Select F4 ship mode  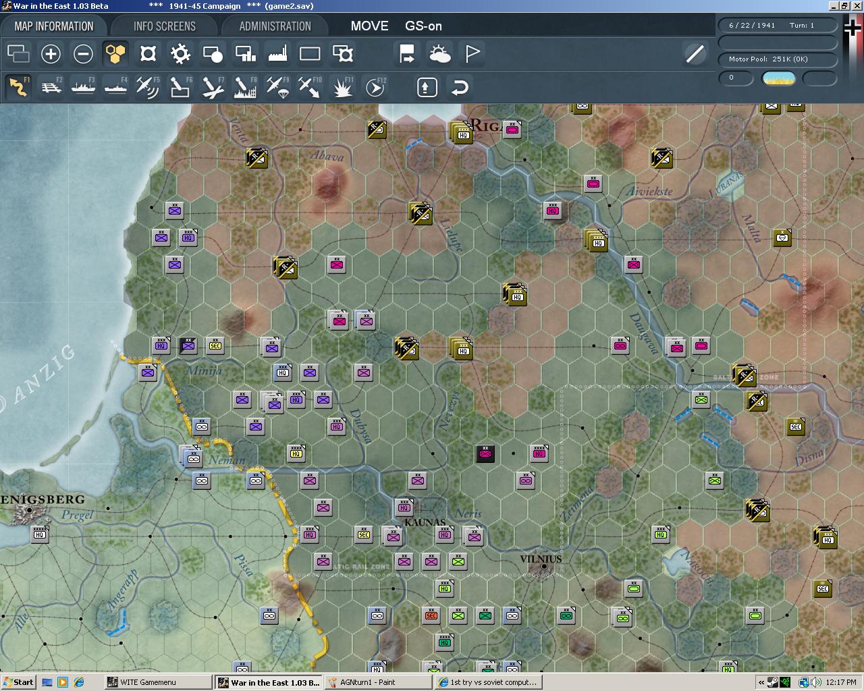tap(115, 87)
